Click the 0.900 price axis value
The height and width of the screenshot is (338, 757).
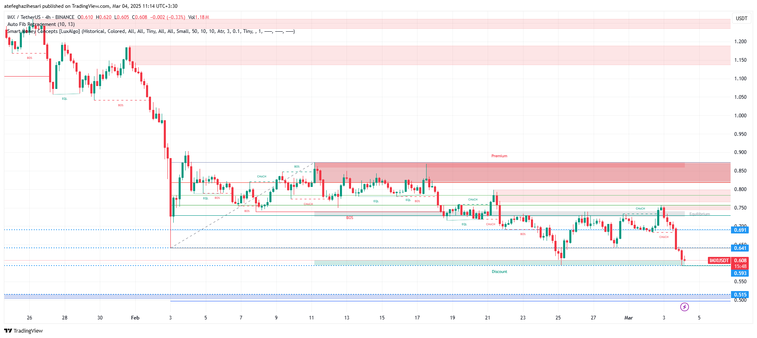click(x=740, y=152)
